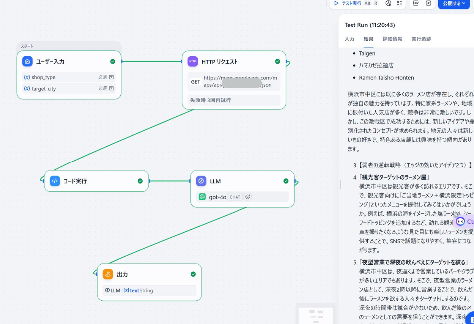
Task: Toggle the status check on HTTP リクエスト node
Action: [278, 61]
